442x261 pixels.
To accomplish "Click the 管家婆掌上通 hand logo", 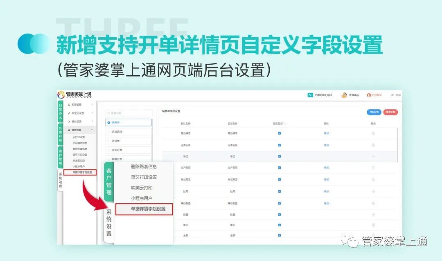I will pyautogui.click(x=61, y=94).
